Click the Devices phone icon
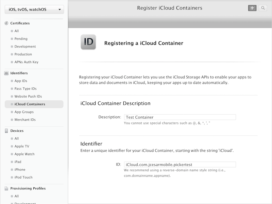 (x=6, y=131)
